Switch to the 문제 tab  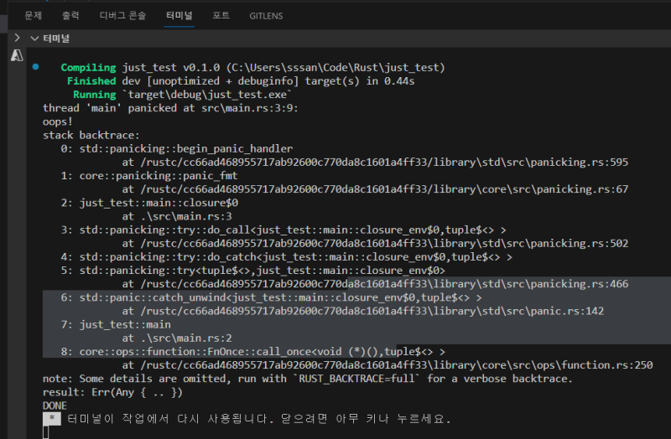click(34, 15)
